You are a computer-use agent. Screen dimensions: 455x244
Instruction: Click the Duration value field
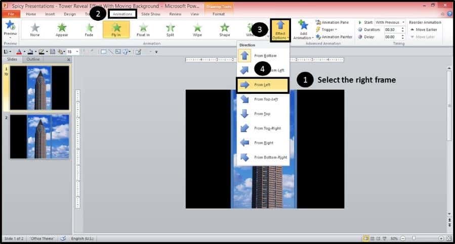(x=392, y=30)
